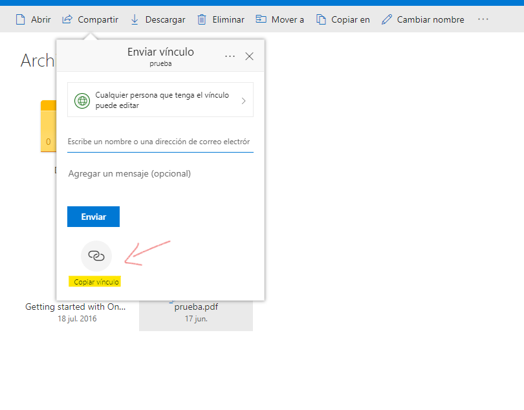Open toolbar overflow three-dots menu
This screenshot has width=524, height=410.
[x=483, y=19]
